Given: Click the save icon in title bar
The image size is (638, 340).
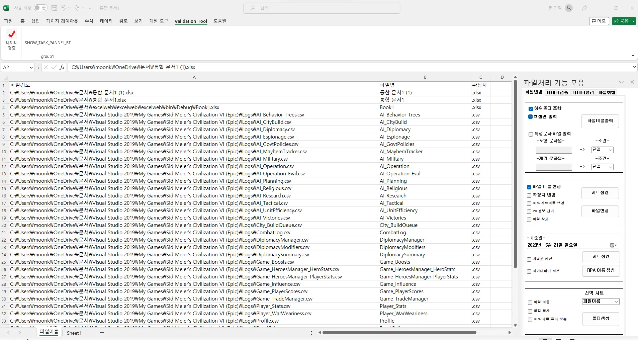Looking at the screenshot, I should 54,8.
